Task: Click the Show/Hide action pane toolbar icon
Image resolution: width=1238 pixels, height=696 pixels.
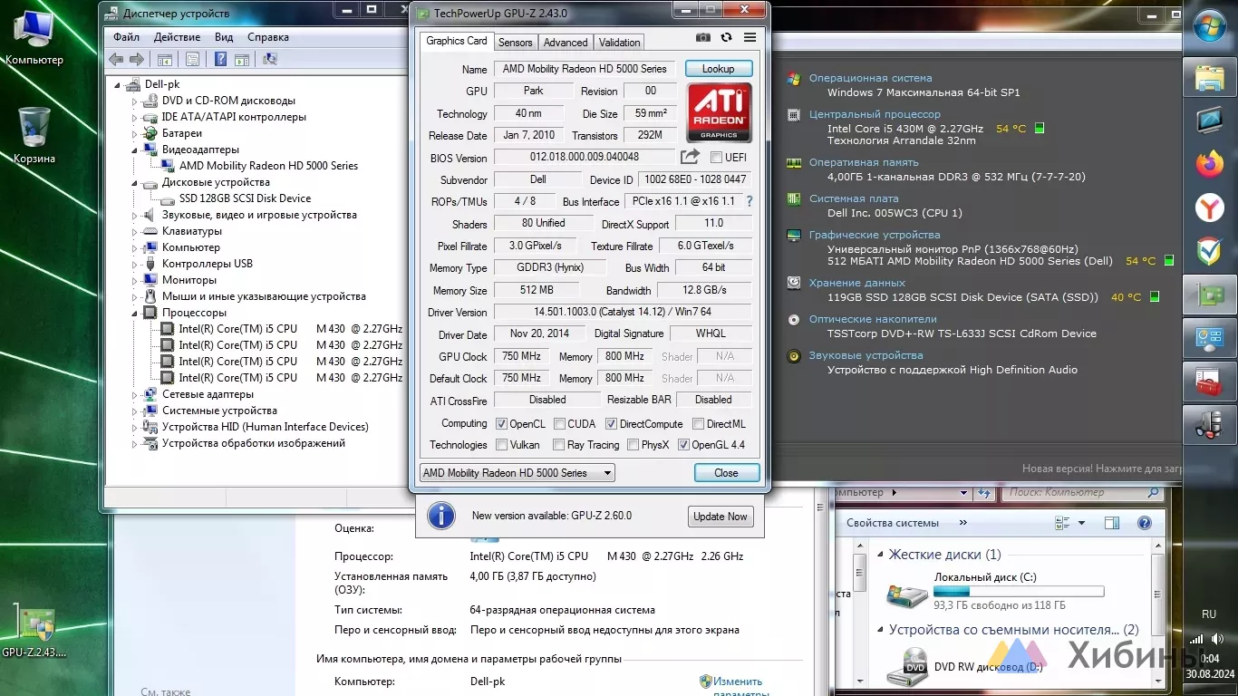Action: click(x=242, y=60)
